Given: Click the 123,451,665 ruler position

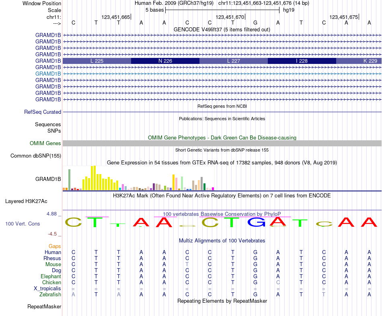Looking at the screenshot, I should [116, 17].
